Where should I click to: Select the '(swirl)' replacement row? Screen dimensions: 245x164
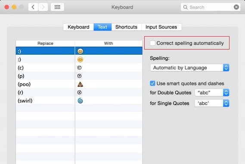pos(79,101)
